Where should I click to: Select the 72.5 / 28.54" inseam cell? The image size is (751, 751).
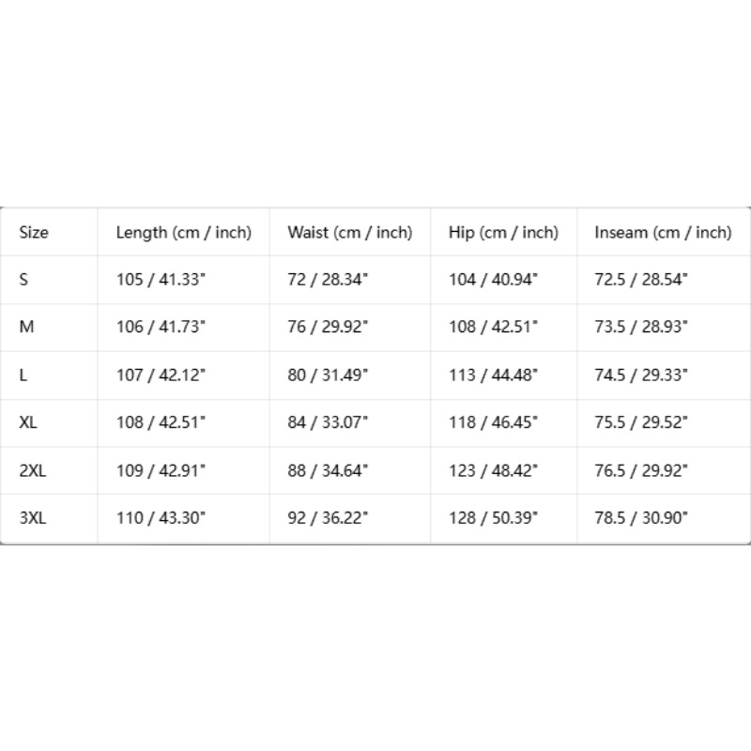pyautogui.click(x=641, y=279)
